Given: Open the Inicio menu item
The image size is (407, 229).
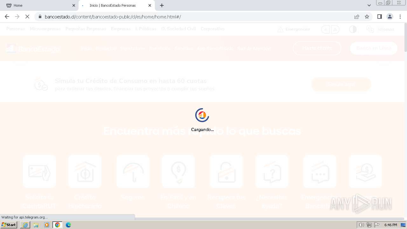Looking at the screenshot, I should [86, 49].
